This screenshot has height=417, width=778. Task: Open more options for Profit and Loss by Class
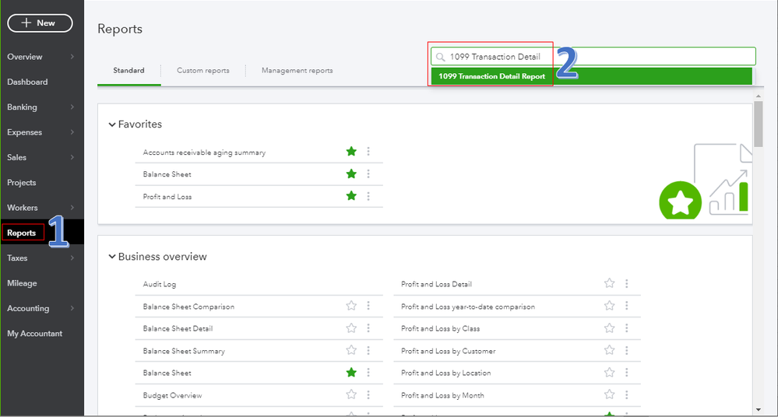pos(626,328)
